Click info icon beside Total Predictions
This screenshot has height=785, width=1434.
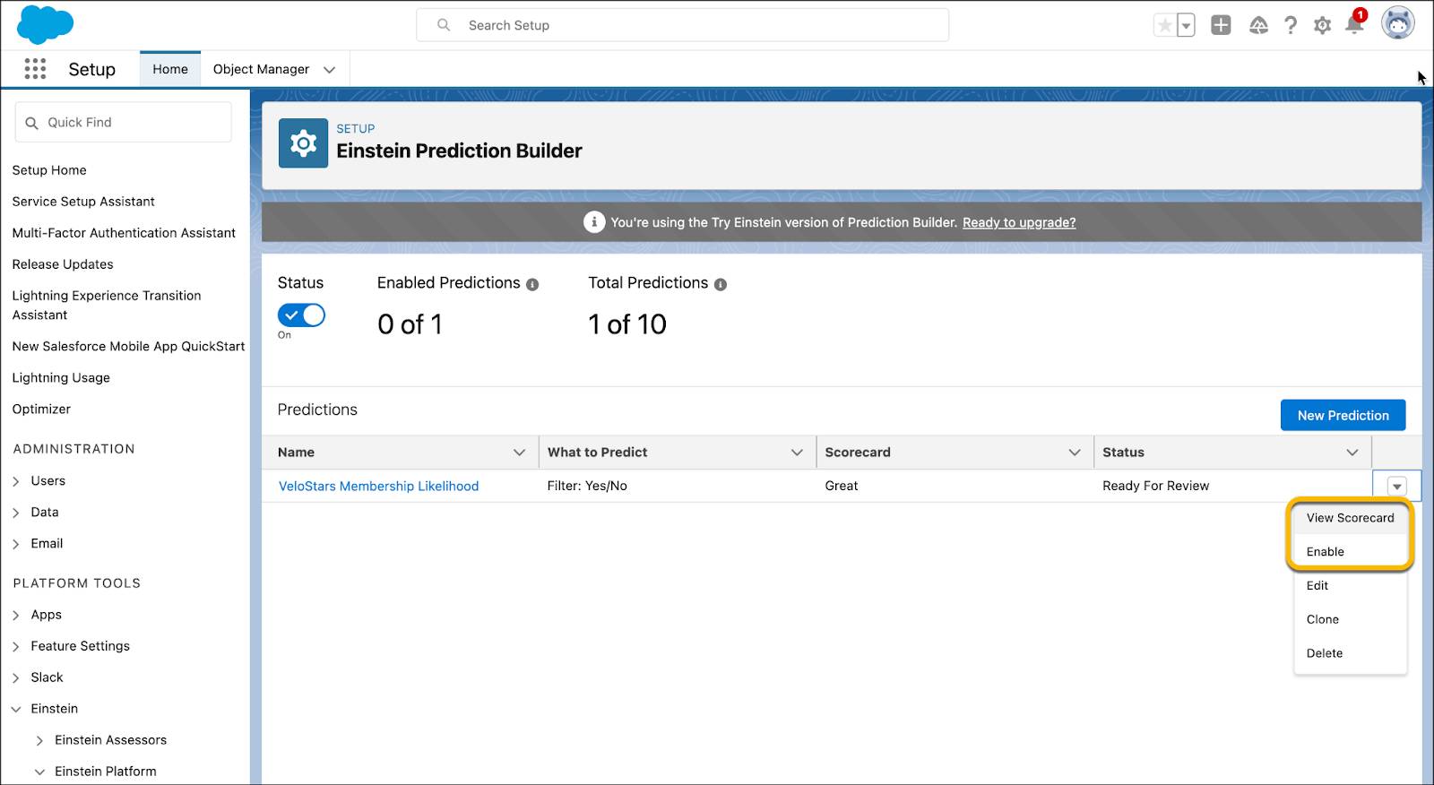[x=721, y=285]
